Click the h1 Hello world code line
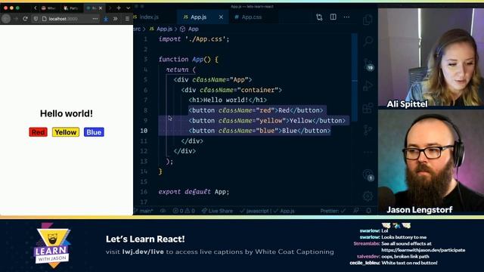484x272 pixels. pos(228,100)
